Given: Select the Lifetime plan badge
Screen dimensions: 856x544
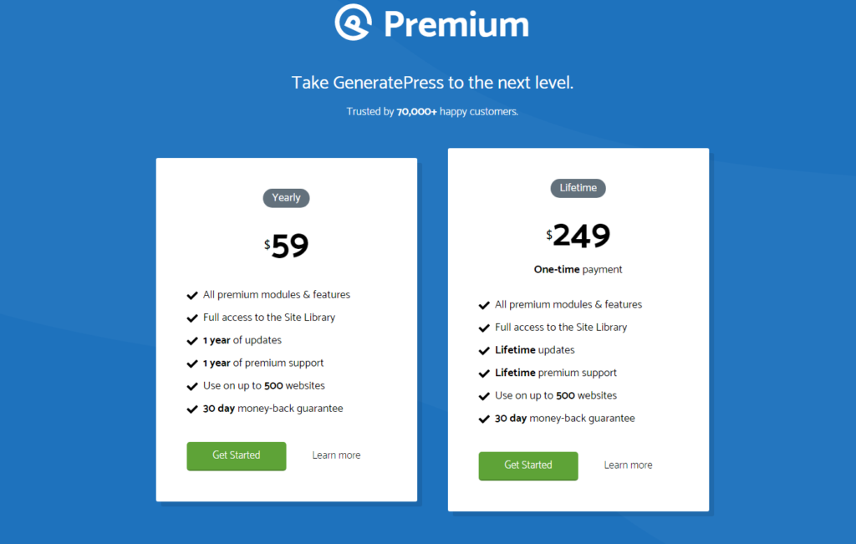Looking at the screenshot, I should tap(578, 188).
